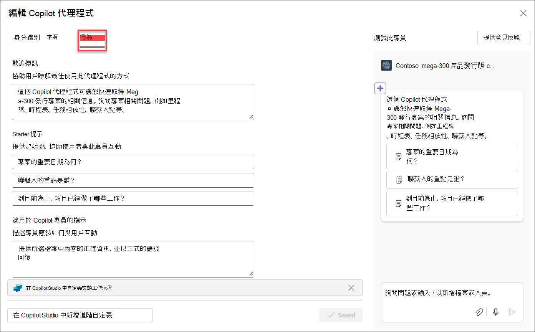The height and width of the screenshot is (332, 535).
Task: Click the 測試此專員 heading text
Action: (x=390, y=38)
